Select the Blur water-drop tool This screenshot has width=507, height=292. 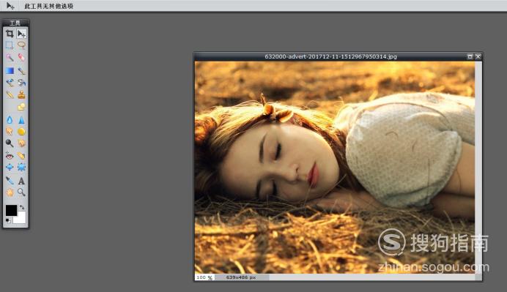10,120
